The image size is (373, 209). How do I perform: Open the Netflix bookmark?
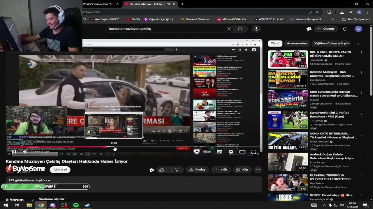point(133,19)
